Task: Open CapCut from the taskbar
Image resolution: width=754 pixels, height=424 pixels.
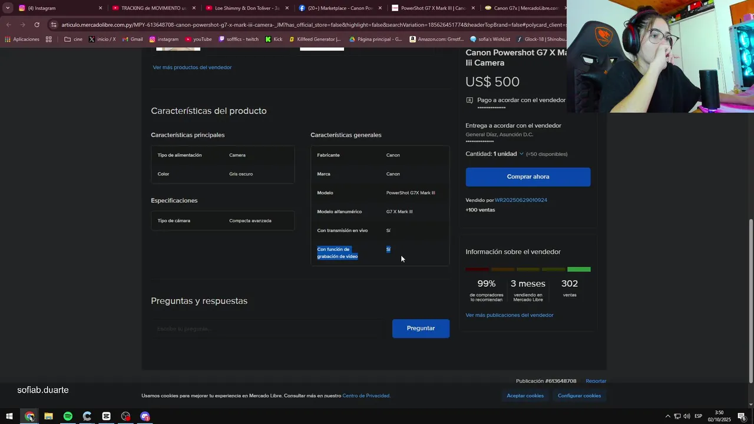Action: 106,416
